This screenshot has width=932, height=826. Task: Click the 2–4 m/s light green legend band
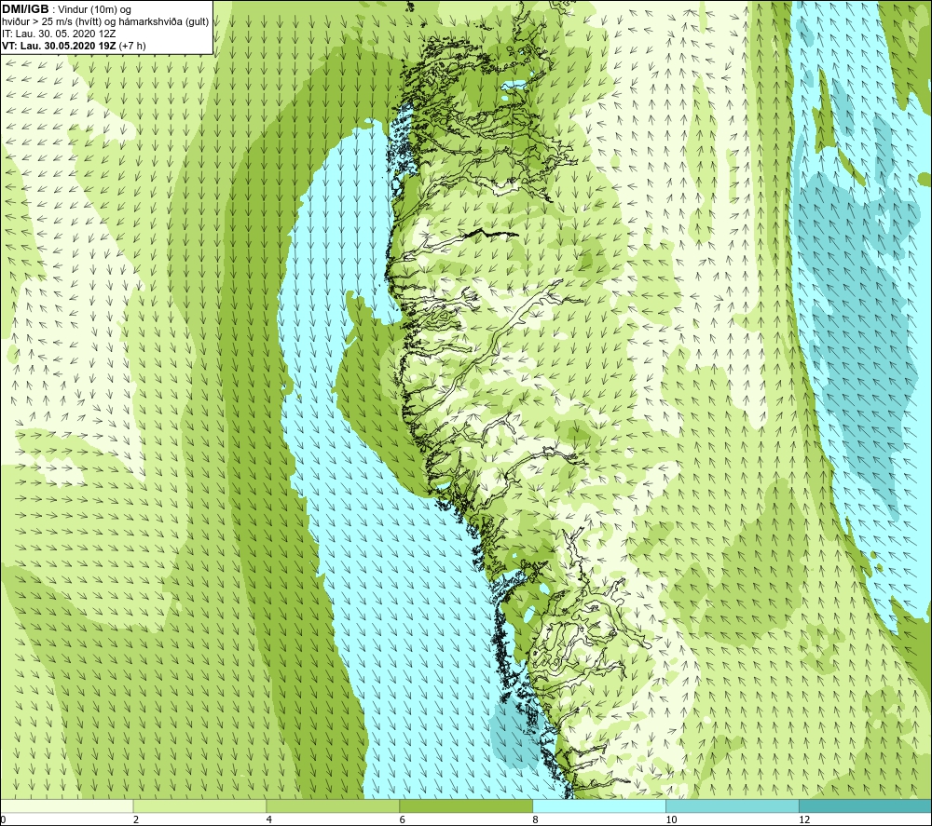(199, 806)
